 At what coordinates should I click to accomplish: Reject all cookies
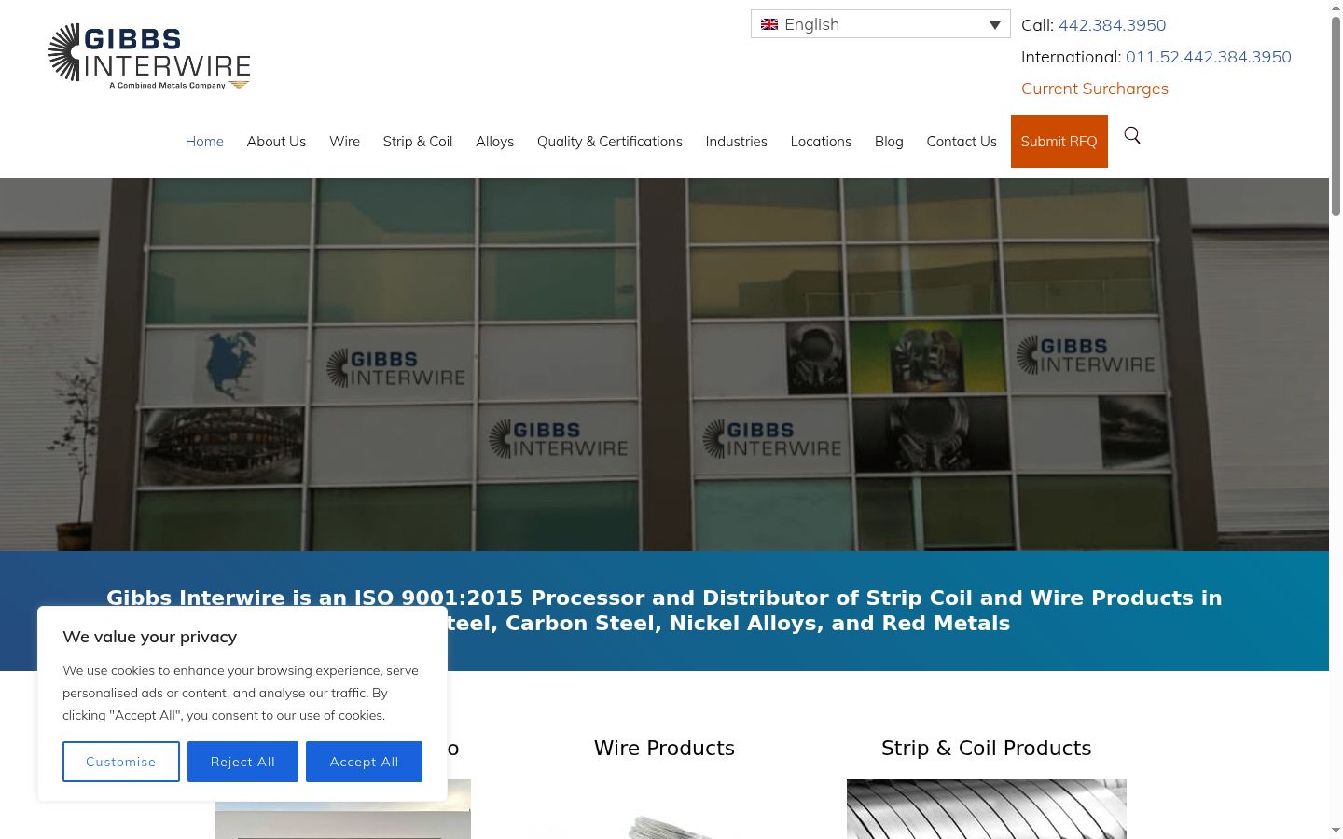pyautogui.click(x=242, y=762)
